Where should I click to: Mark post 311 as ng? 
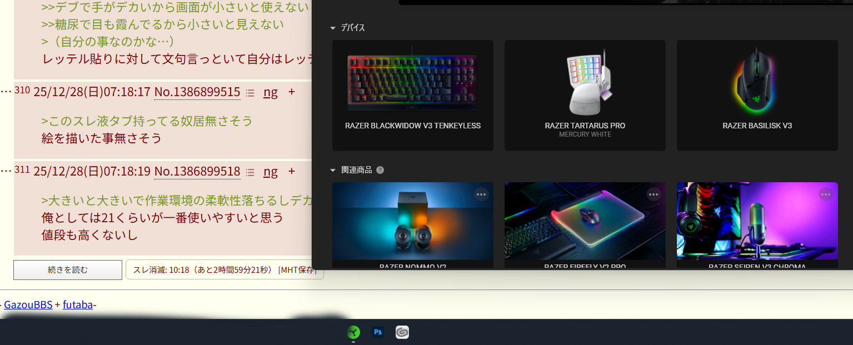click(x=270, y=172)
